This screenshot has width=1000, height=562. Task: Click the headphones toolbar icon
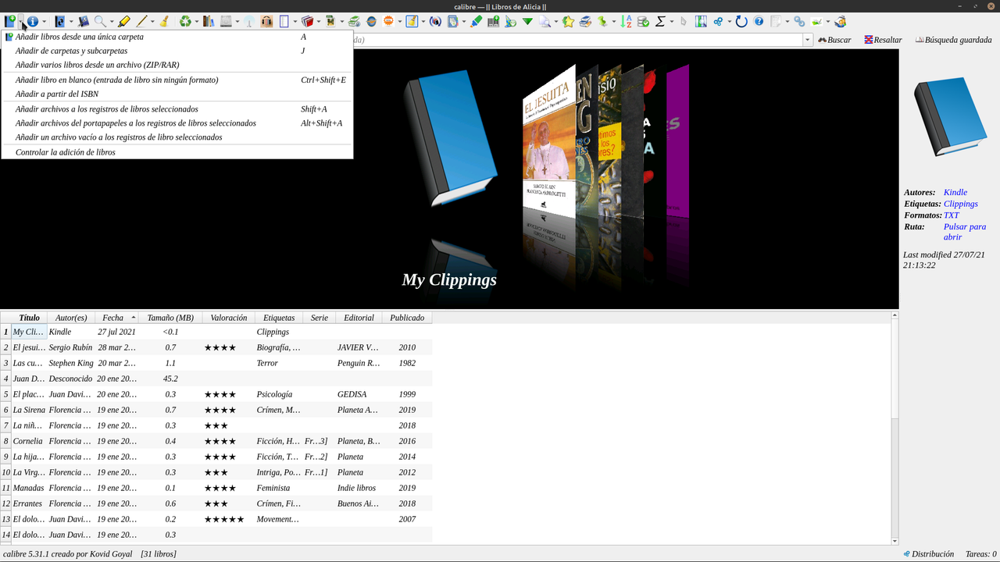click(266, 21)
